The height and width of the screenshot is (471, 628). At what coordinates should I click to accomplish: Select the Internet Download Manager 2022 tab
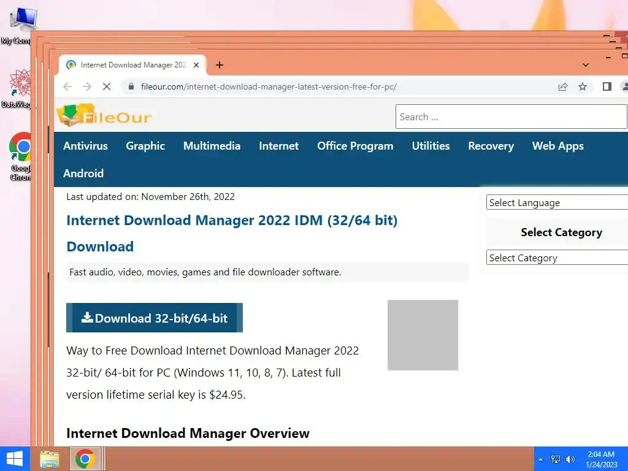pyautogui.click(x=132, y=65)
